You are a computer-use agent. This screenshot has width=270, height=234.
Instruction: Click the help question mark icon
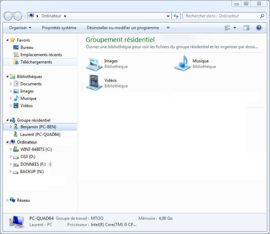[x=259, y=28]
